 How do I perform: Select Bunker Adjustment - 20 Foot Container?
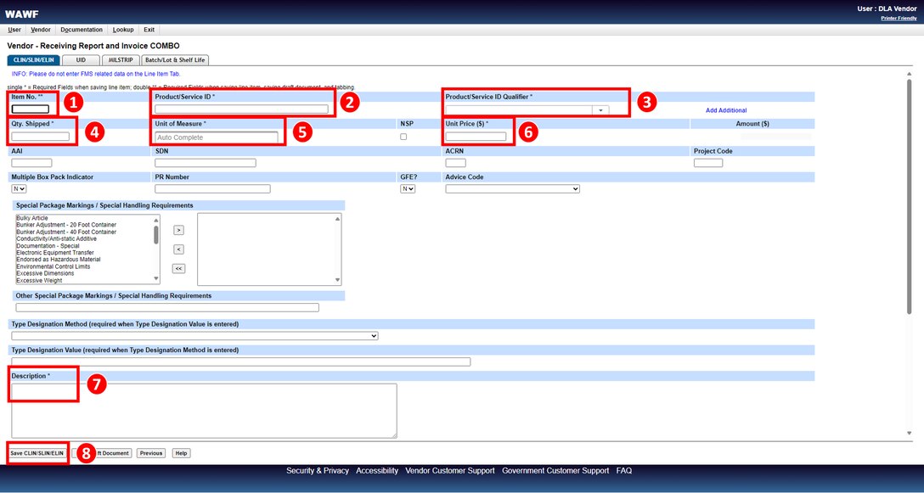pos(66,225)
